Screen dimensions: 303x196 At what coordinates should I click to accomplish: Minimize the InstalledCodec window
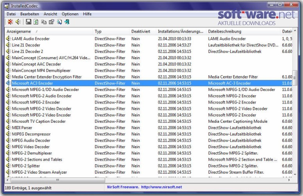(272, 5)
